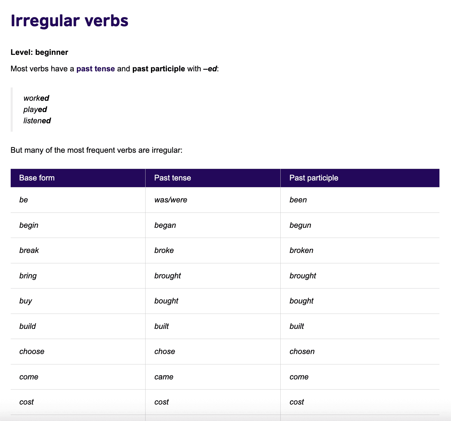Click the 'begun' past participle cell

coord(300,225)
